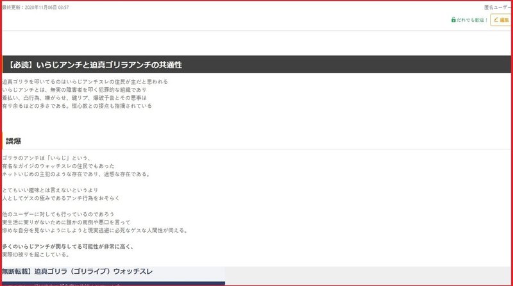Click the line beginning 惨めな自分を見ない
The image size is (513, 286).
click(x=96, y=230)
